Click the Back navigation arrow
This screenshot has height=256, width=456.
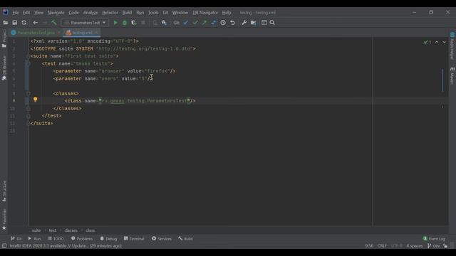pos(36,23)
